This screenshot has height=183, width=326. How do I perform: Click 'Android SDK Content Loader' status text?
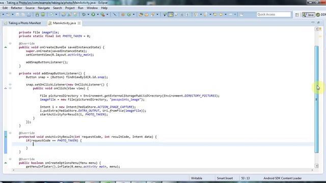282,178
